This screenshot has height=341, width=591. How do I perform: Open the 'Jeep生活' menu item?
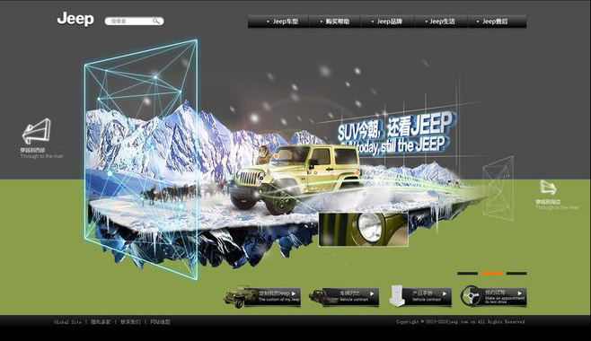(x=441, y=22)
